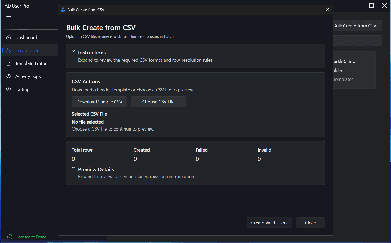Open Template Editor via its document icon
391x243 pixels.
9,63
